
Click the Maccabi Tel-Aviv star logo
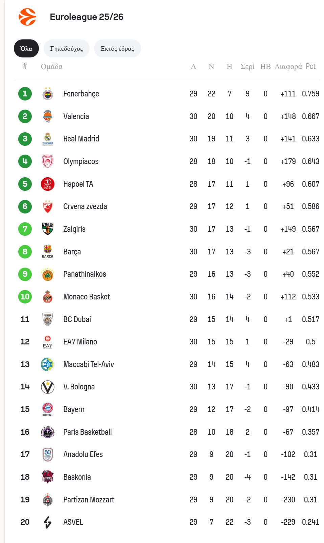48,364
